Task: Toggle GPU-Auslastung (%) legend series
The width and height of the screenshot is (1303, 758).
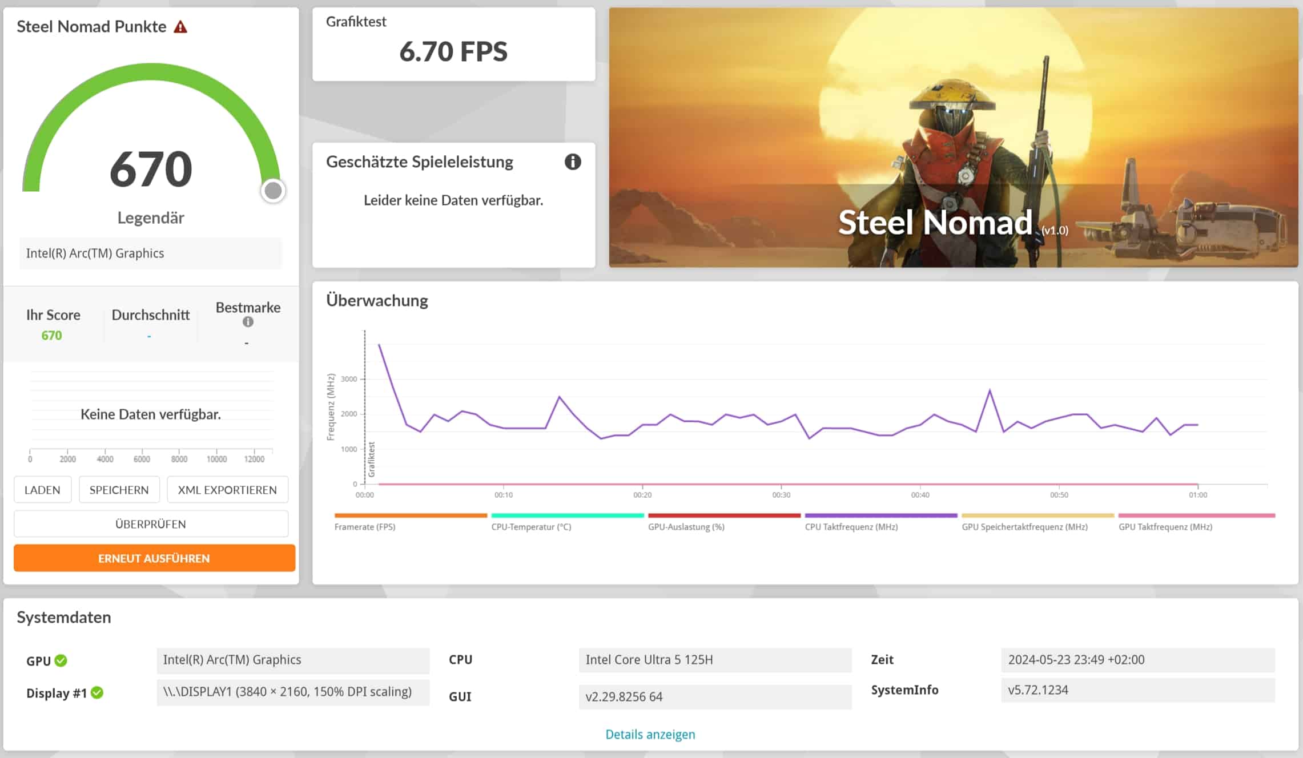Action: (x=686, y=526)
